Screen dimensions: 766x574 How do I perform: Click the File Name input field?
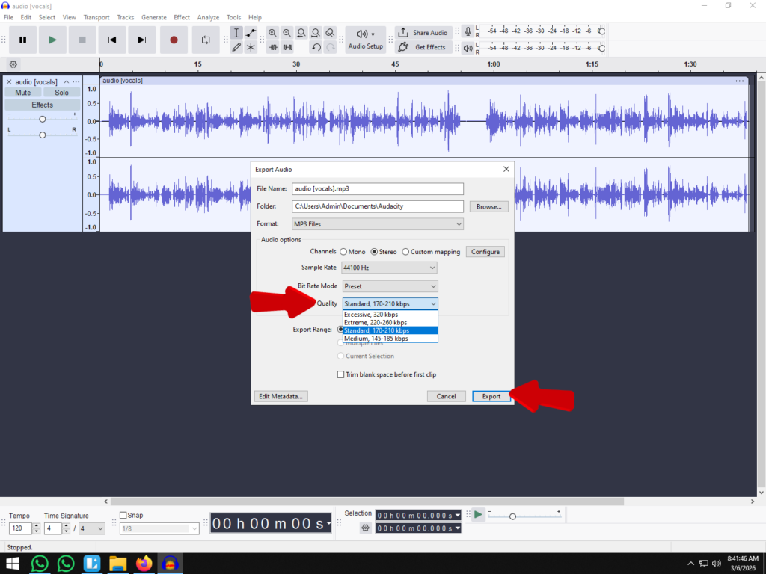pyautogui.click(x=378, y=189)
